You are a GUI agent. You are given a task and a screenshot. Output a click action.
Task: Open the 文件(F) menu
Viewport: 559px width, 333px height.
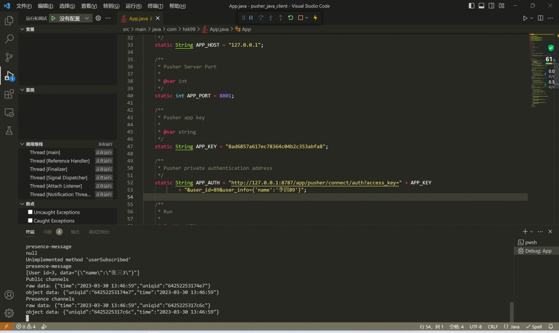pos(24,6)
